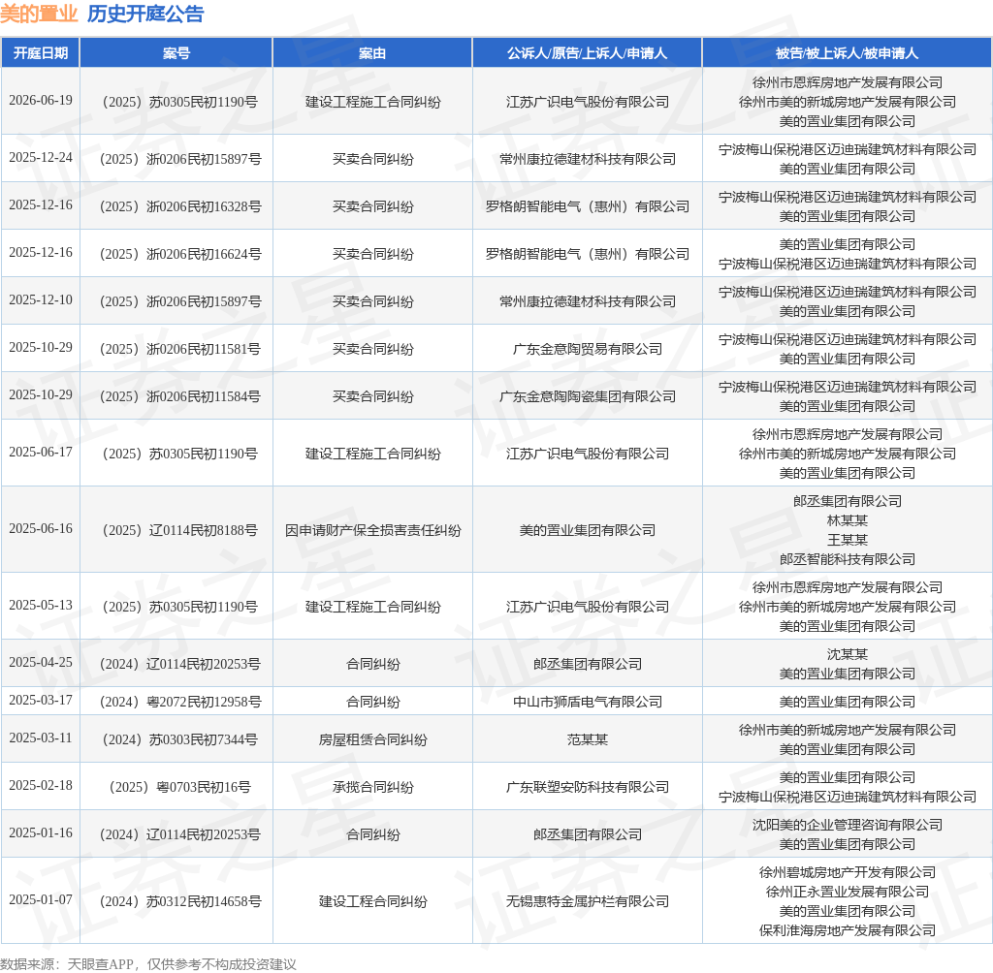Click defendant 沈阳美的企业管理咨询有限公司
Viewport: 993px width, 973px height.
pyautogui.click(x=847, y=825)
